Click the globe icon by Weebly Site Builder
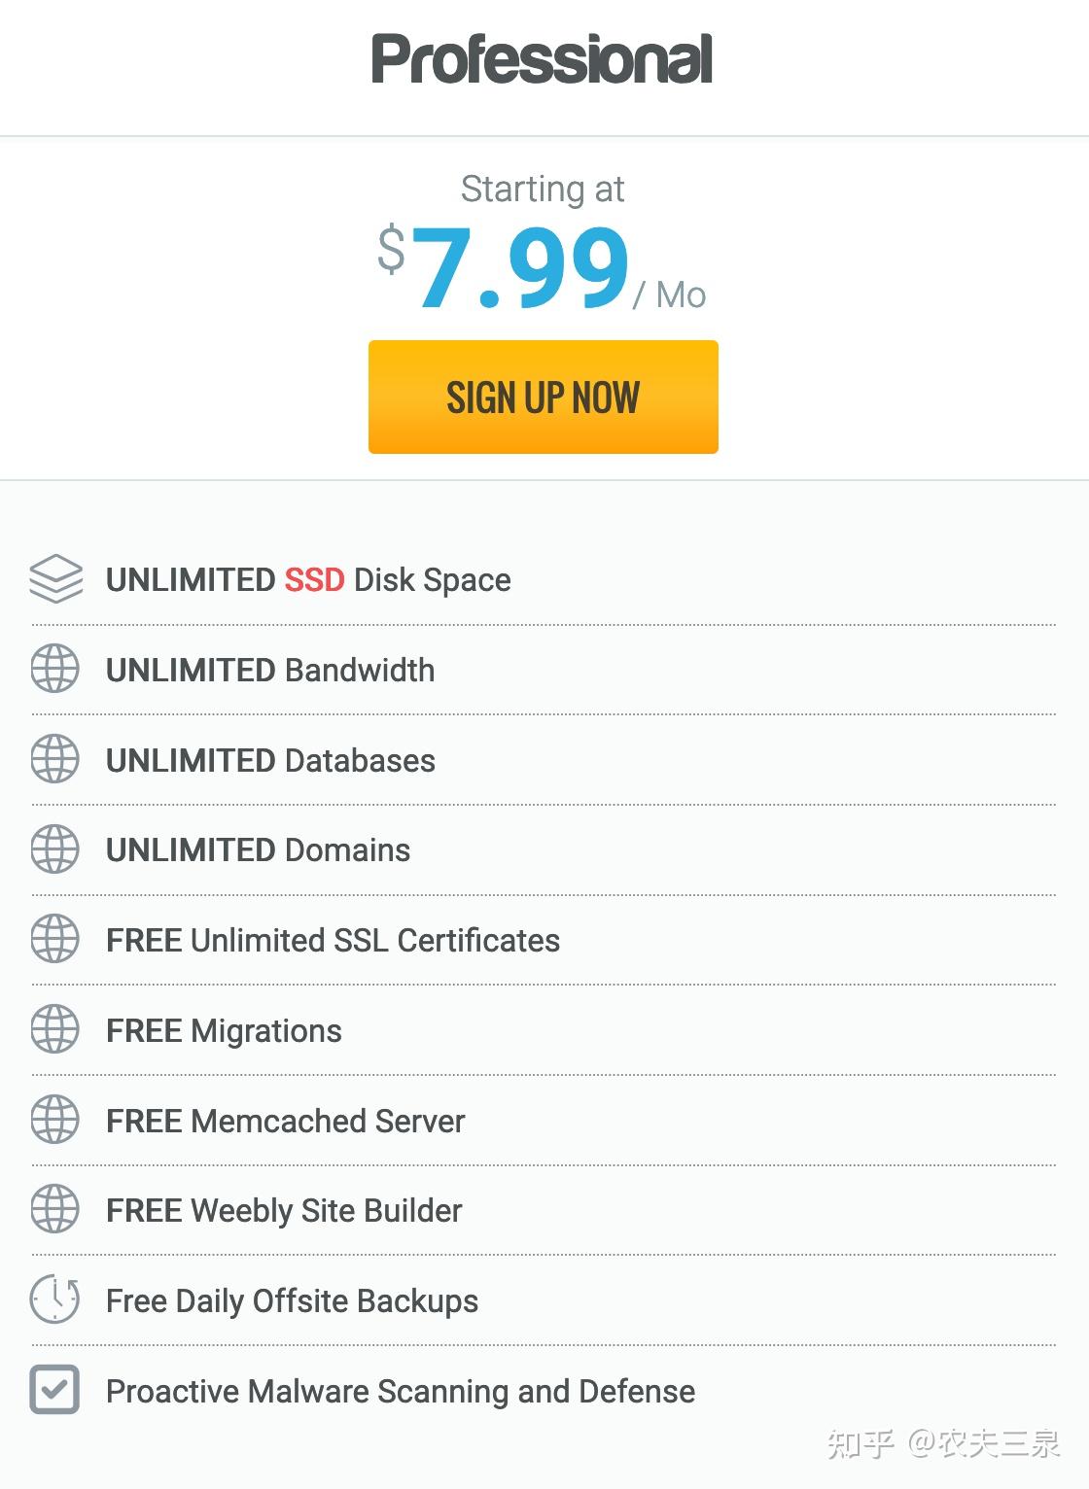Viewport: 1089px width, 1489px height. point(55,1209)
